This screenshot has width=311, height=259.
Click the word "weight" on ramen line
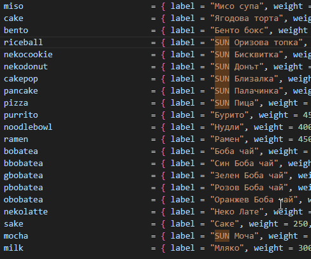(x=269, y=139)
